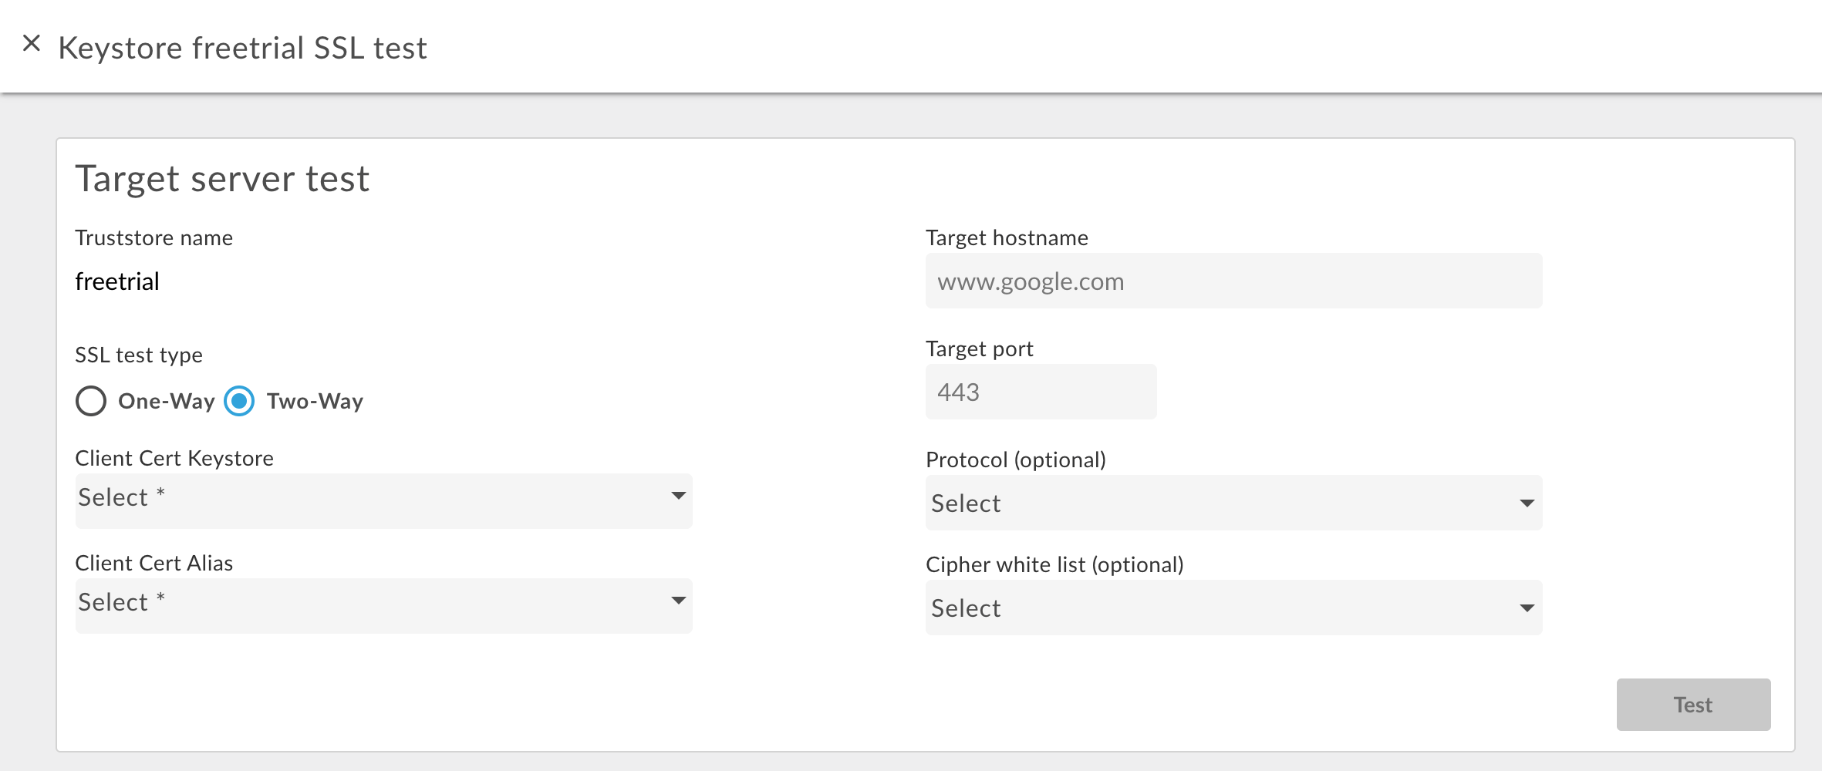Image resolution: width=1822 pixels, height=771 pixels.
Task: Select the freetrial truststore name text
Action: [116, 281]
